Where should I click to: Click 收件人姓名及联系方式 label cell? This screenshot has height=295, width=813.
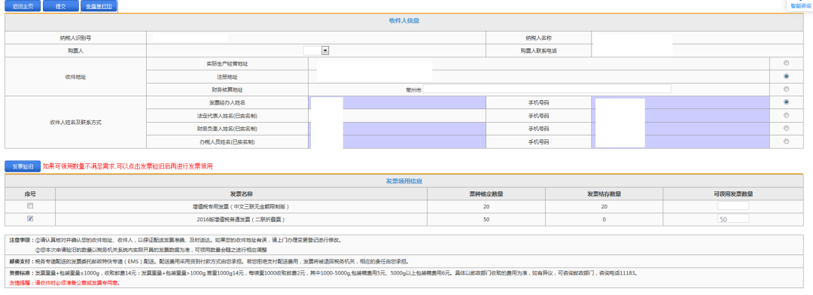click(76, 122)
